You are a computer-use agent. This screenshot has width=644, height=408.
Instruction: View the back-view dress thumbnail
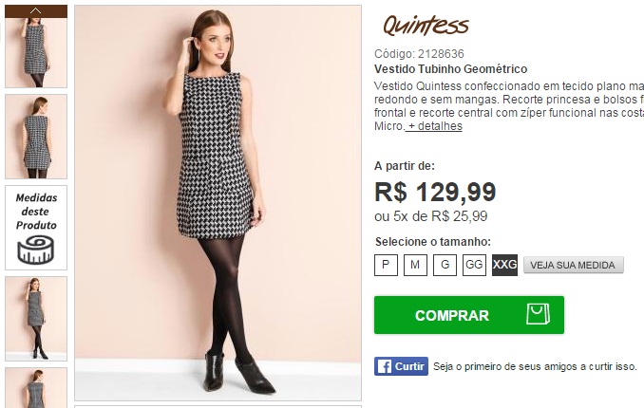(x=36, y=137)
